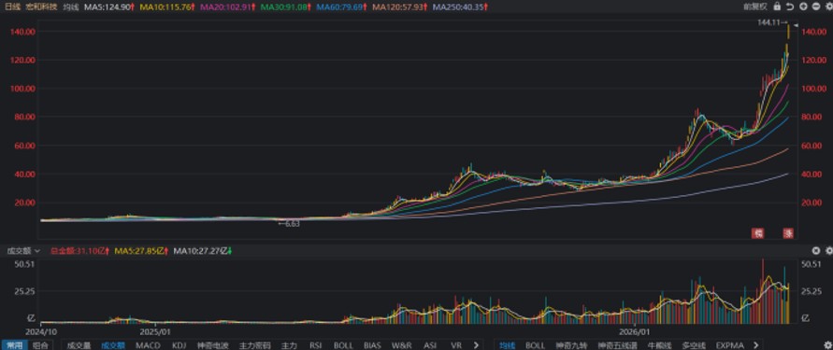This screenshot has height=350, width=833.
Task: Select the 均线 overlay at the bottom
Action: pyautogui.click(x=507, y=345)
